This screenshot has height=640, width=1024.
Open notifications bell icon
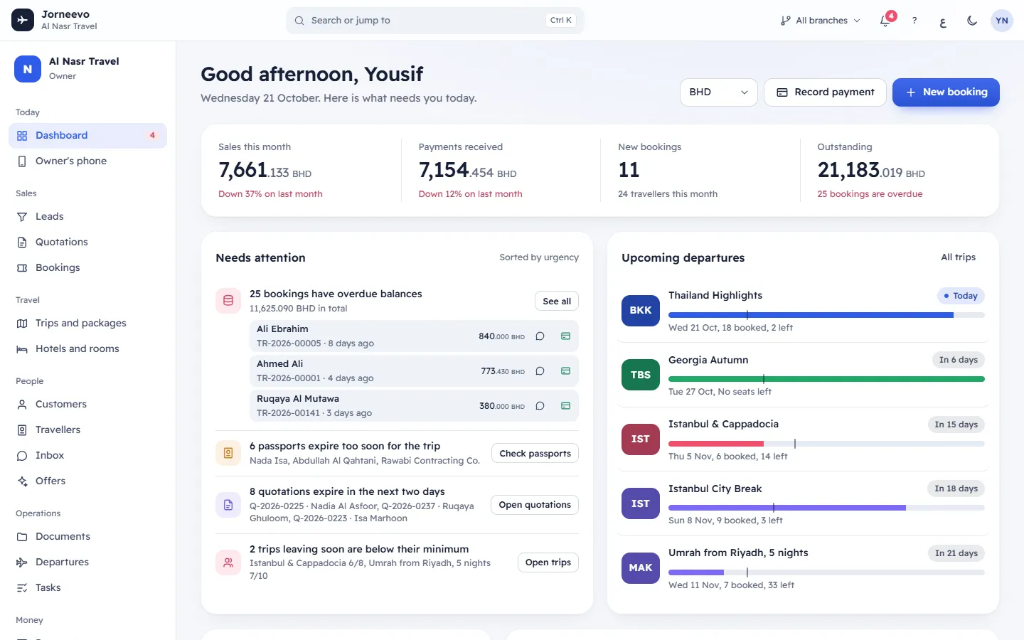(885, 21)
